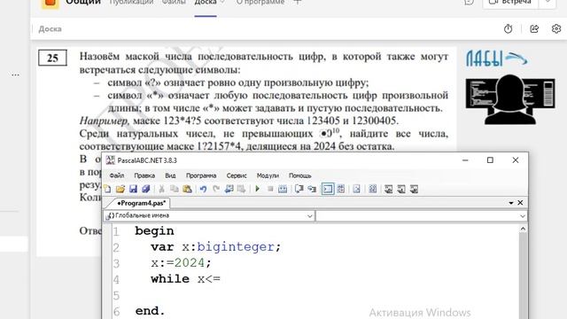
Task: Click the 'x:=2024;' code line
Action: coord(181,263)
